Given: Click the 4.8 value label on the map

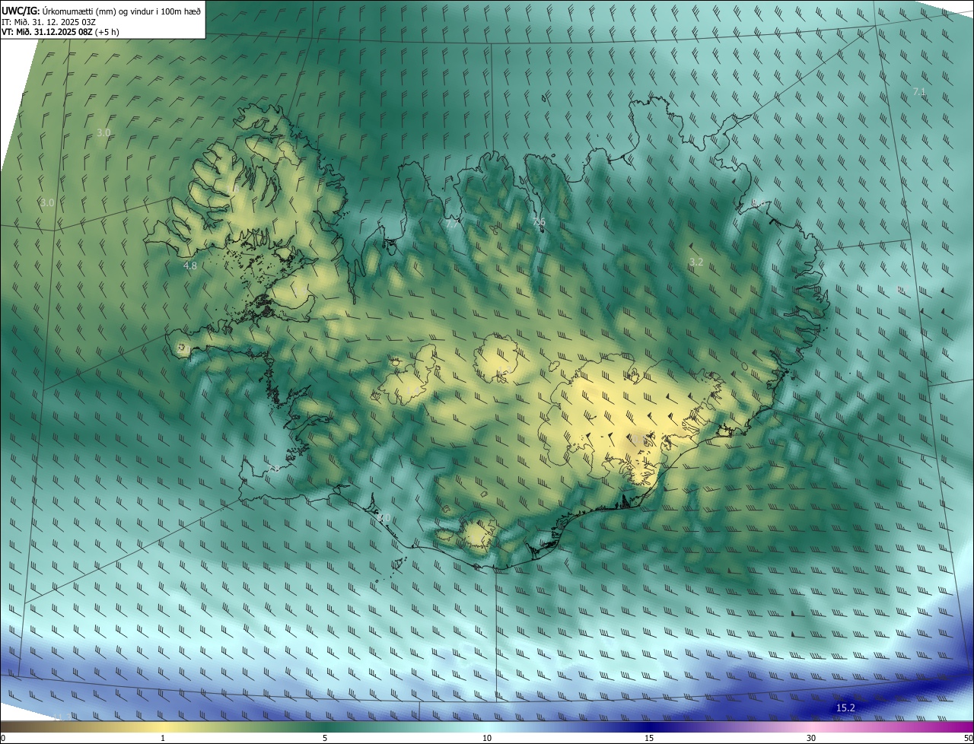Looking at the screenshot, I should tap(190, 265).
